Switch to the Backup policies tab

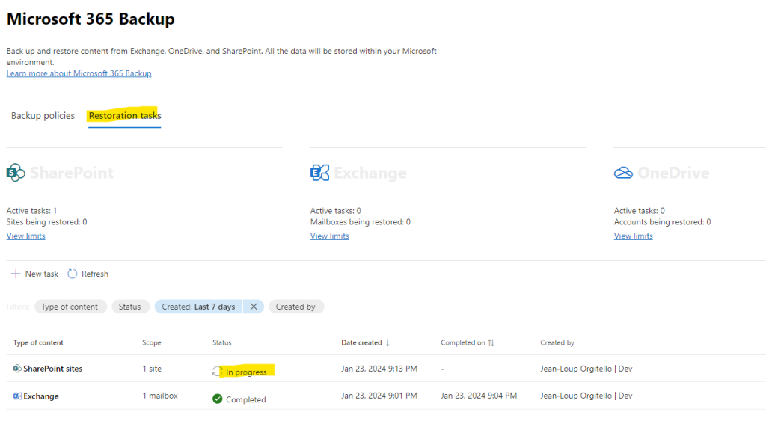coord(43,116)
